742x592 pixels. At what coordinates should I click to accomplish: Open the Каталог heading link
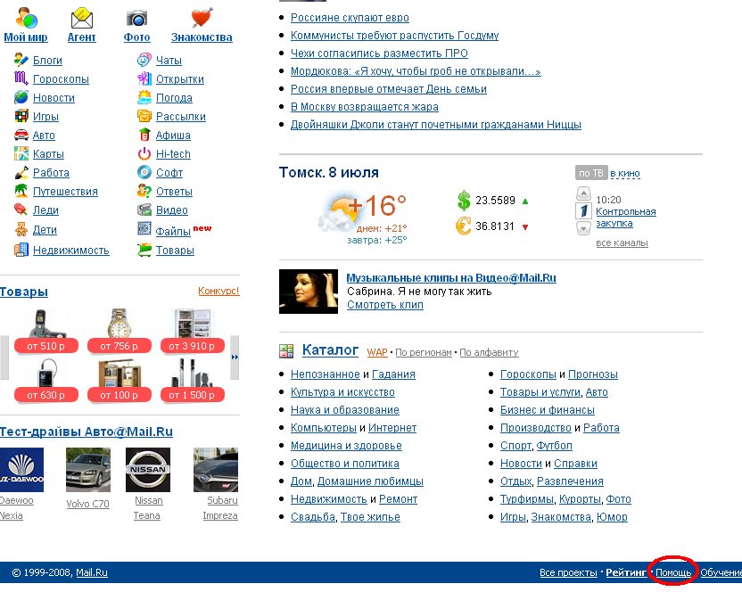tap(330, 349)
